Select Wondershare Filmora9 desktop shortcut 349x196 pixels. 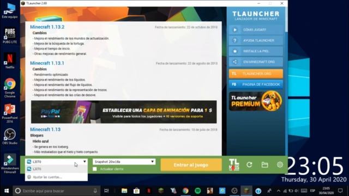10,163
